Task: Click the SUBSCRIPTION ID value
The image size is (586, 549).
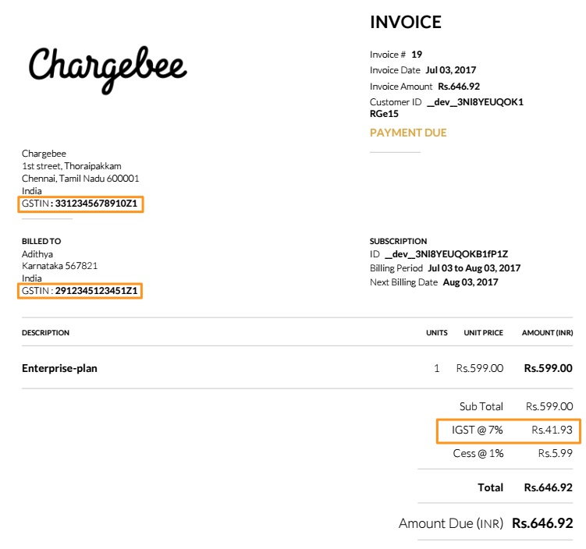Action: tap(446, 254)
